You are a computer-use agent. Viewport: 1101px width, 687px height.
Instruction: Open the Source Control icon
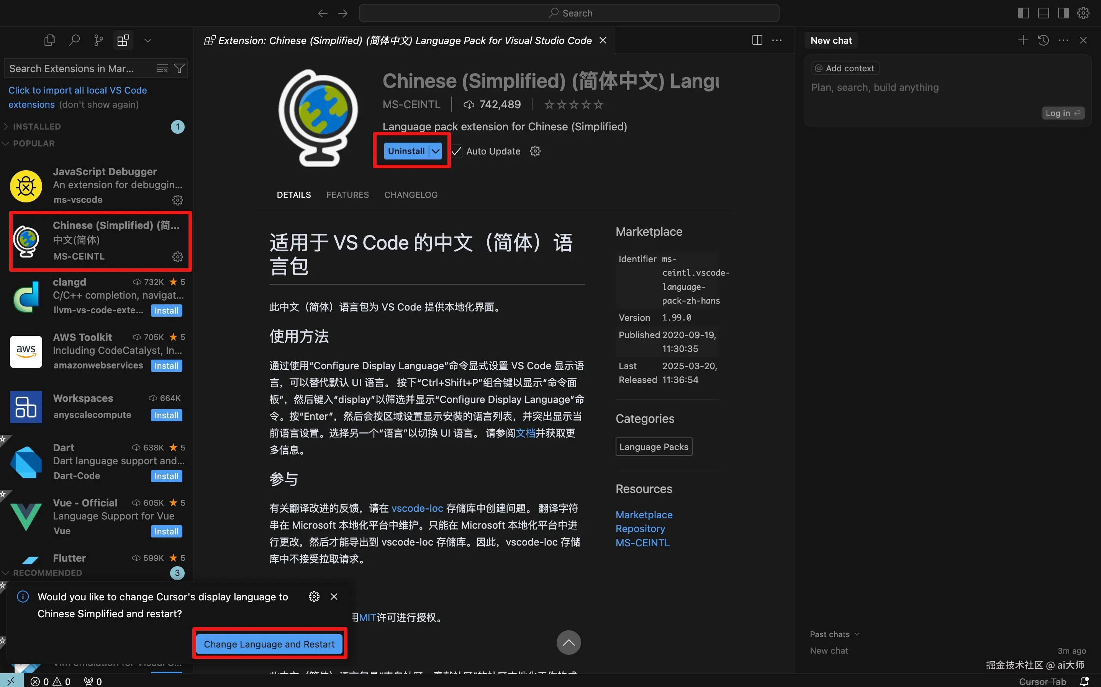(98, 40)
